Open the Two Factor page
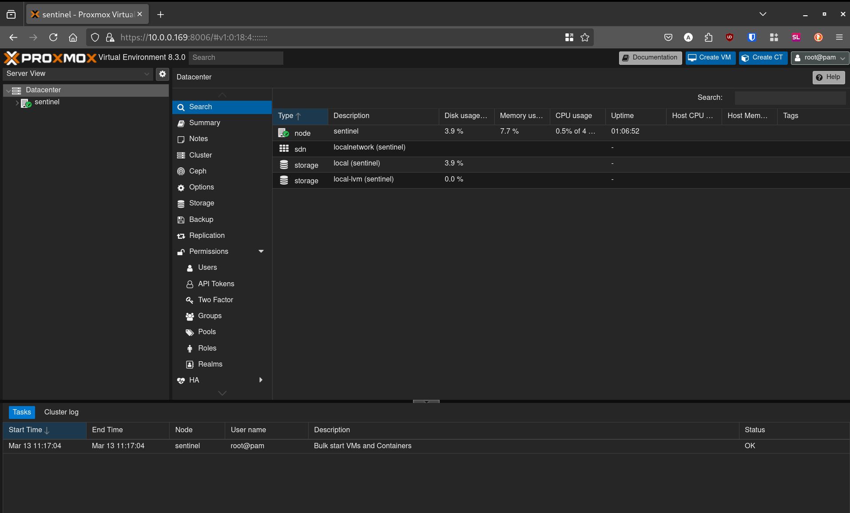This screenshot has width=850, height=513. (x=222, y=300)
